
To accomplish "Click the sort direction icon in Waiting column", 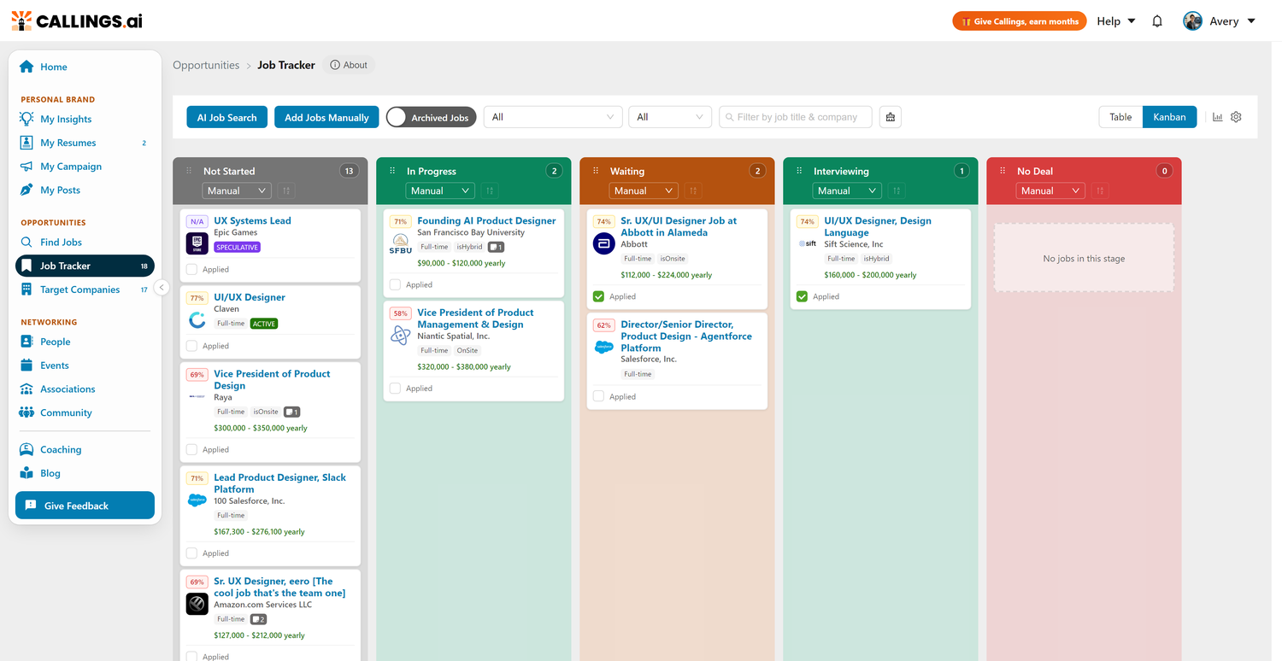I will [x=693, y=190].
